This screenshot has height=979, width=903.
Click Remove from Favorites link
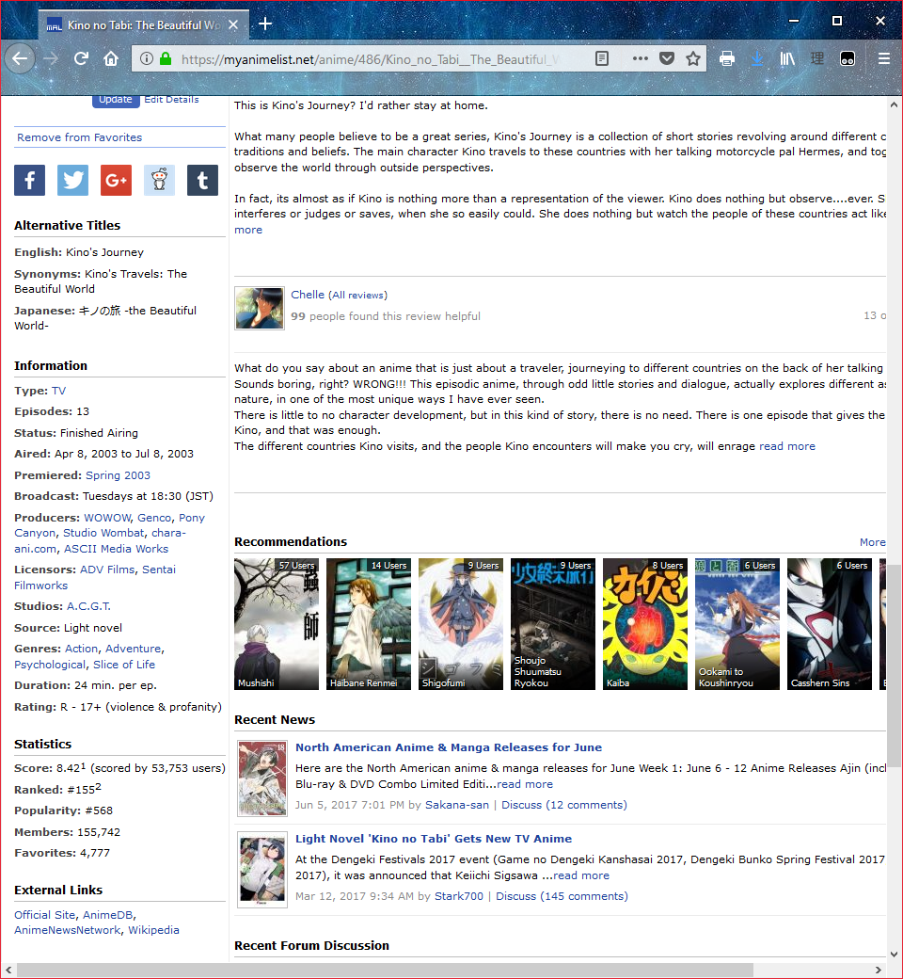point(80,137)
